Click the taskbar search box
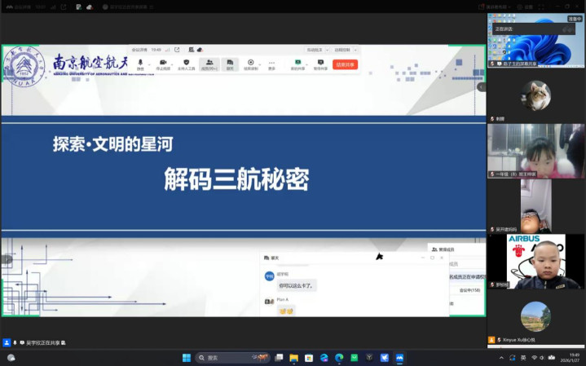This screenshot has height=366, width=586. 232,358
